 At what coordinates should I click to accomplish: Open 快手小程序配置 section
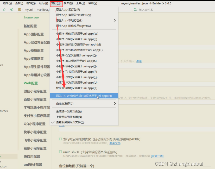(35, 132)
